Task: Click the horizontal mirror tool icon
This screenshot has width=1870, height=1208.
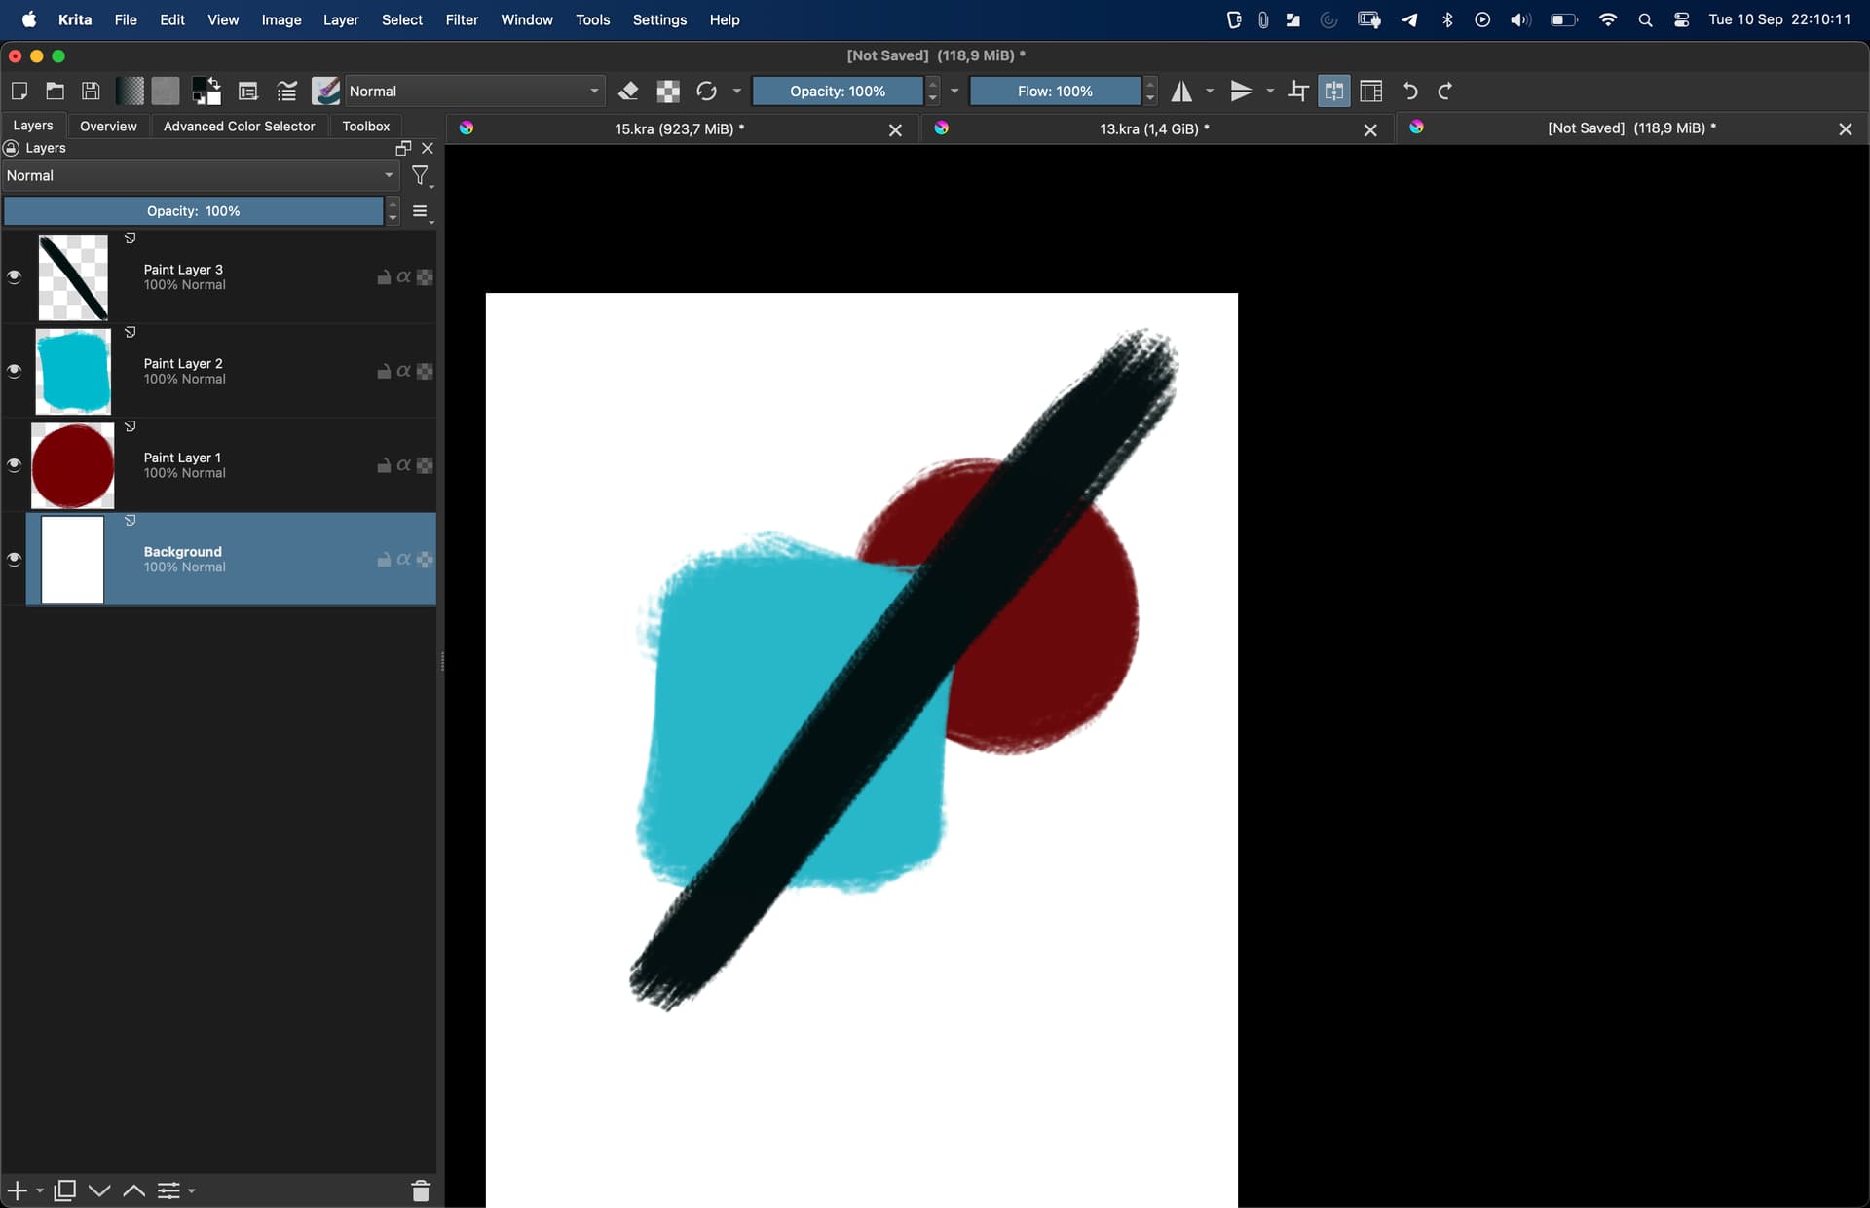Action: click(x=1181, y=92)
